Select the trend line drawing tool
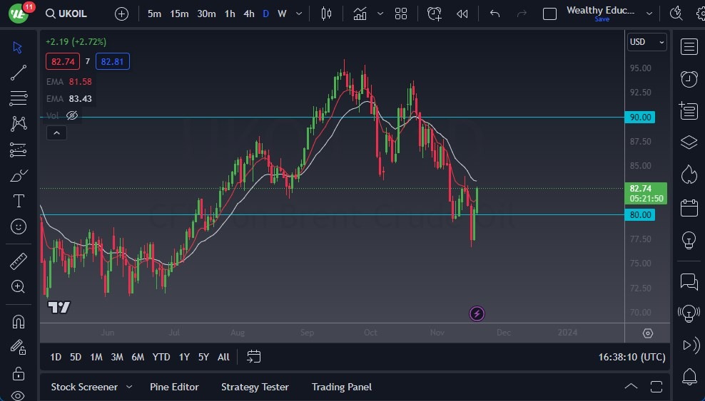This screenshot has width=705, height=401. (x=19, y=73)
